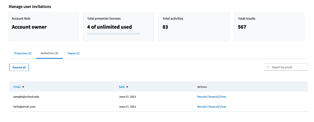Click the Total results value 567

tap(242, 27)
